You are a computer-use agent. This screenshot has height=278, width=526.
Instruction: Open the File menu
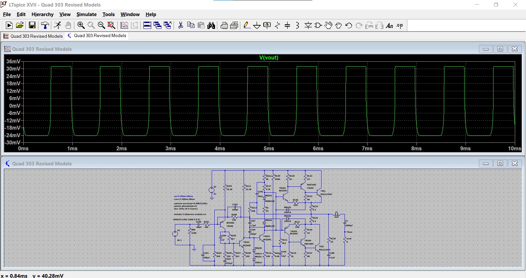[7, 14]
